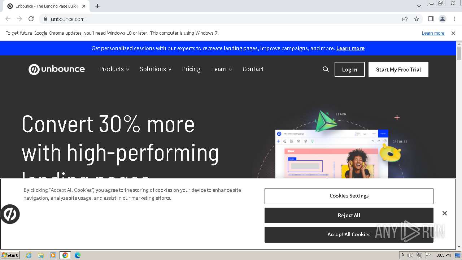Click the volume speaker tray icon
This screenshot has width=462, height=260.
[410, 255]
